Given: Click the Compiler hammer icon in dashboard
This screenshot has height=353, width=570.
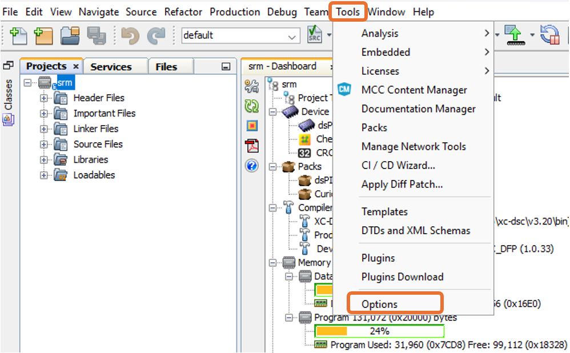Looking at the screenshot, I should point(288,207).
